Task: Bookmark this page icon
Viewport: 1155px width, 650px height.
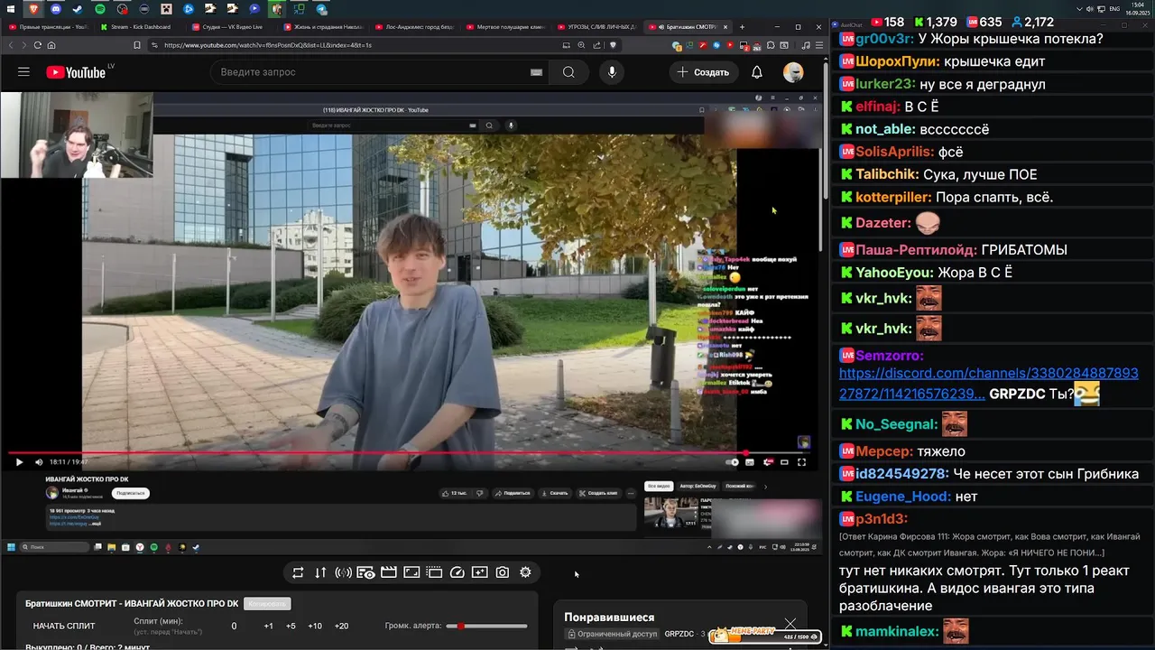Action: tap(137, 45)
